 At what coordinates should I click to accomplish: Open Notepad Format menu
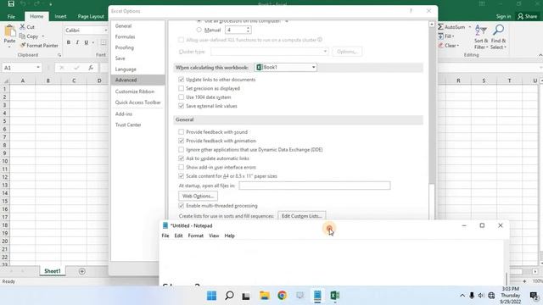(196, 236)
